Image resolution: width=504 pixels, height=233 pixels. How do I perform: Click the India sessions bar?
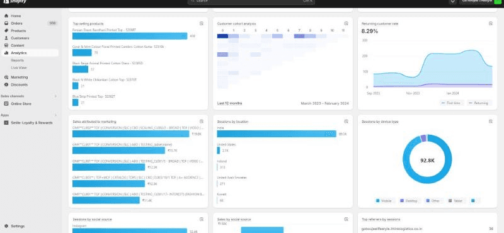point(277,134)
